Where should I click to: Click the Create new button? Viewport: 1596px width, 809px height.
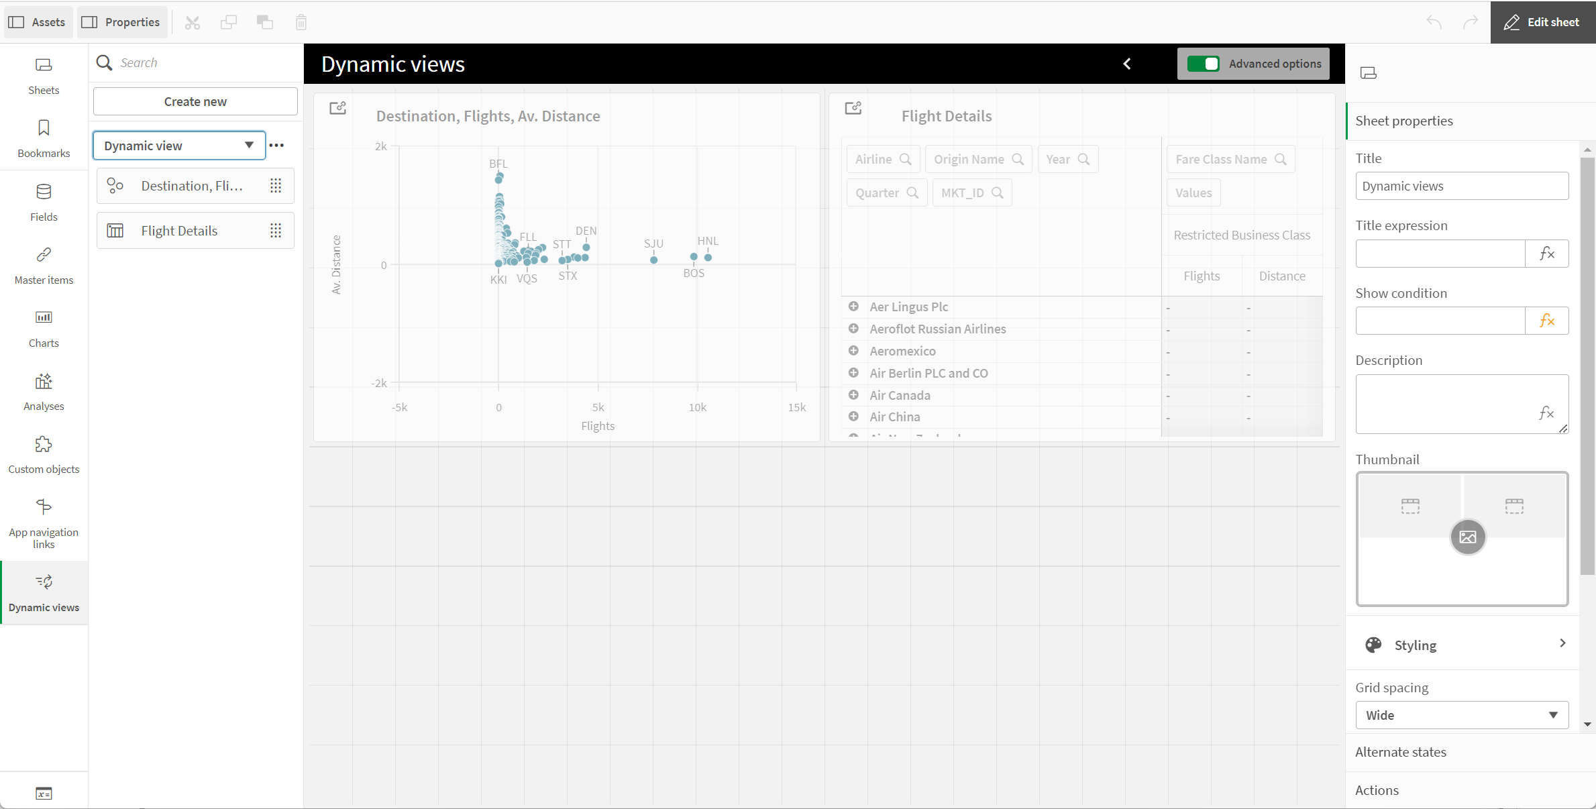pyautogui.click(x=195, y=101)
